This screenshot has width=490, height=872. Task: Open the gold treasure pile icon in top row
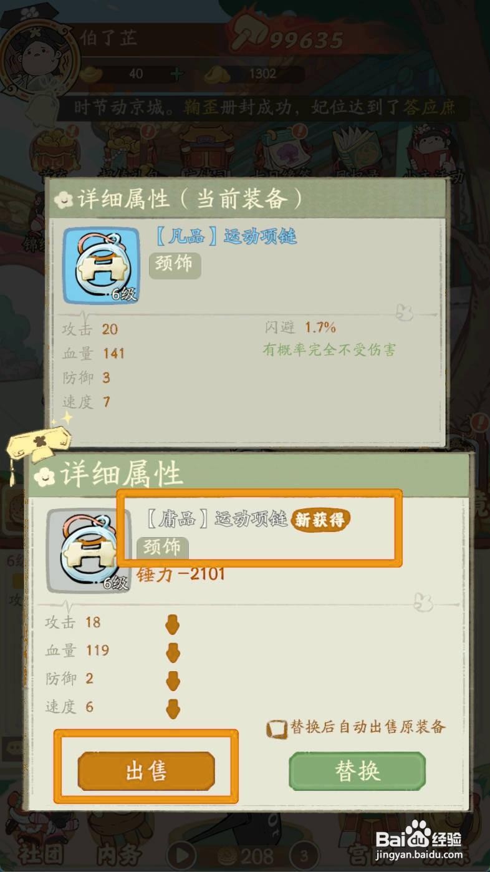coord(55,150)
